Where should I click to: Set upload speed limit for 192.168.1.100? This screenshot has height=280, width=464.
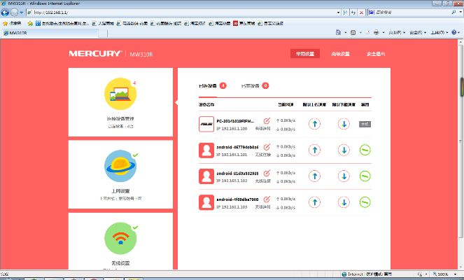pos(314,124)
